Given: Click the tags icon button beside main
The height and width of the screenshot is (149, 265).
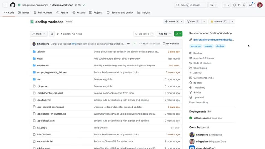Looking at the screenshot, I should [52, 34].
